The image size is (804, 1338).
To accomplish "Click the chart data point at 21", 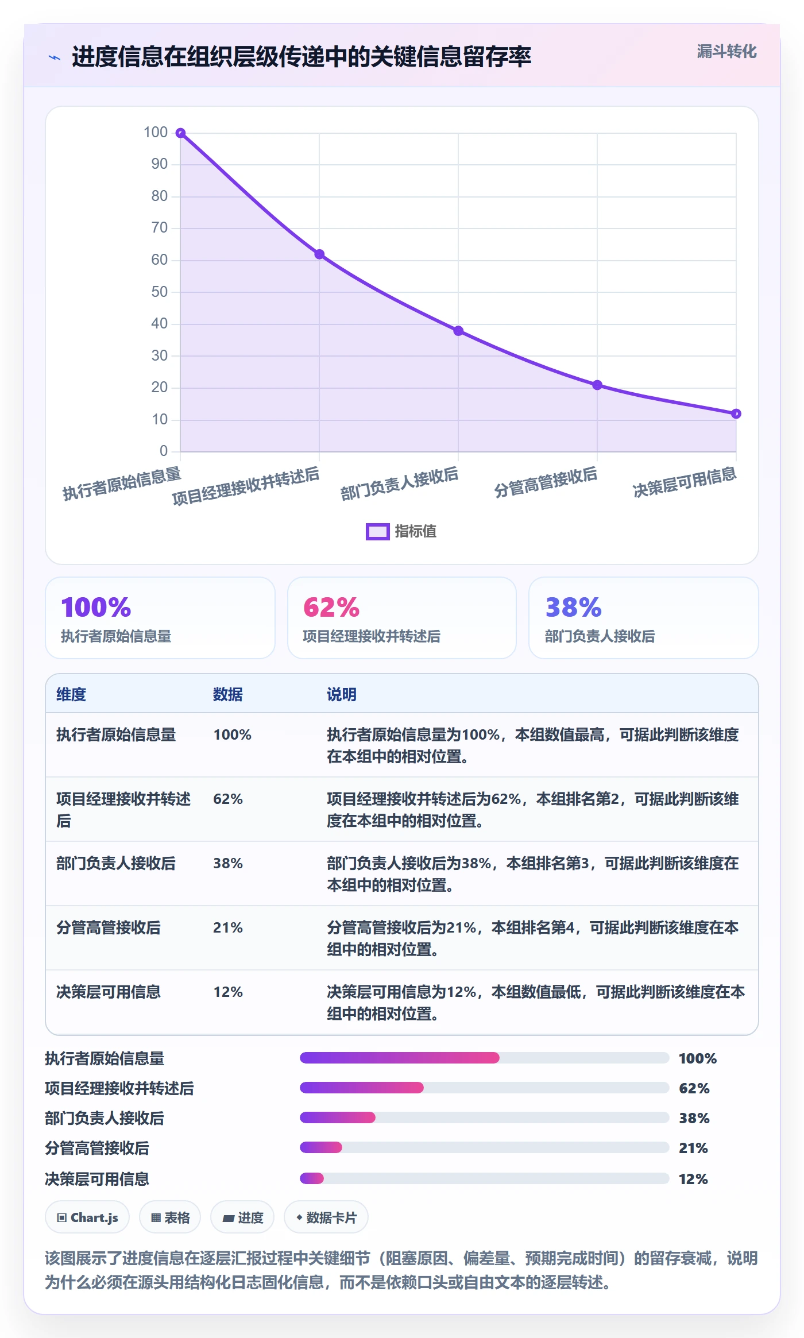I will click(x=597, y=385).
